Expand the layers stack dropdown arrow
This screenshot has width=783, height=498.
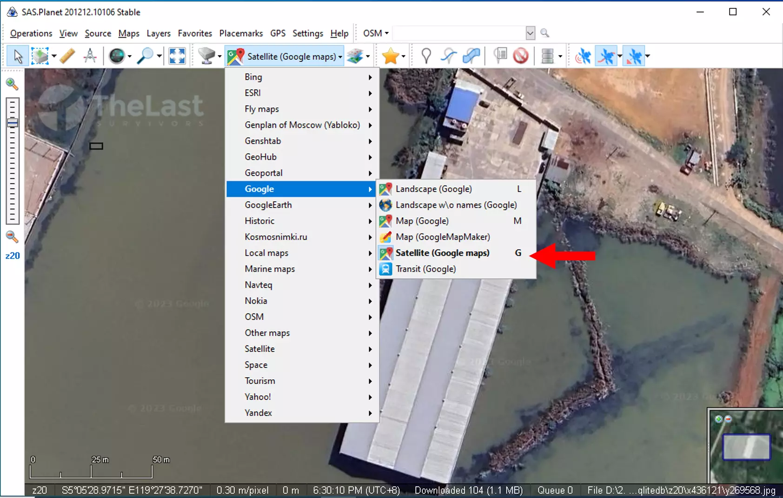tap(368, 57)
